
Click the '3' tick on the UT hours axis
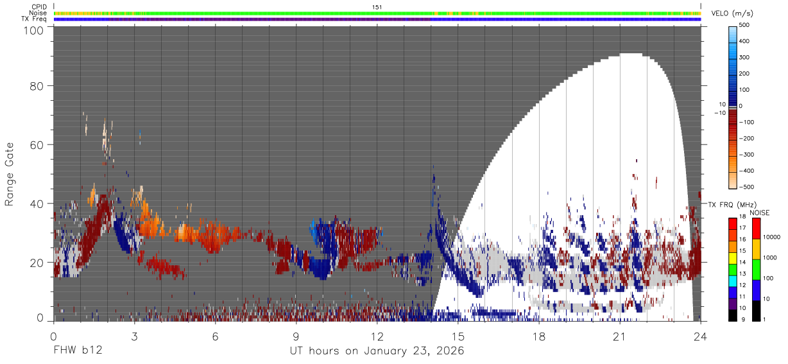tap(135, 336)
